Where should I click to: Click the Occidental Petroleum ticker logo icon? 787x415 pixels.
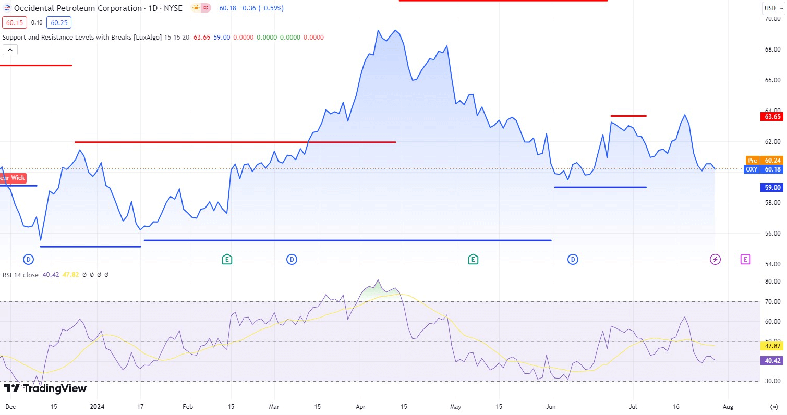tap(7, 8)
